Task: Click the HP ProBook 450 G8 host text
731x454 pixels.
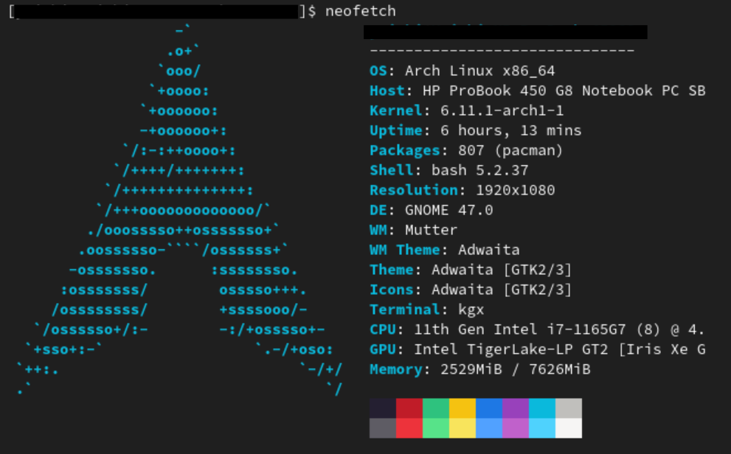Action: pyautogui.click(x=564, y=91)
